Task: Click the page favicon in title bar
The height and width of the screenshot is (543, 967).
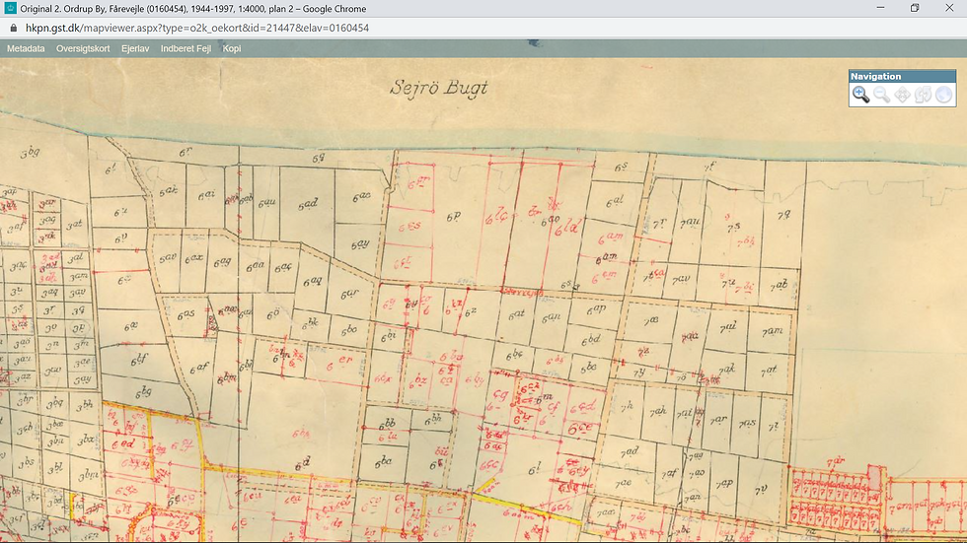Action: tap(11, 8)
